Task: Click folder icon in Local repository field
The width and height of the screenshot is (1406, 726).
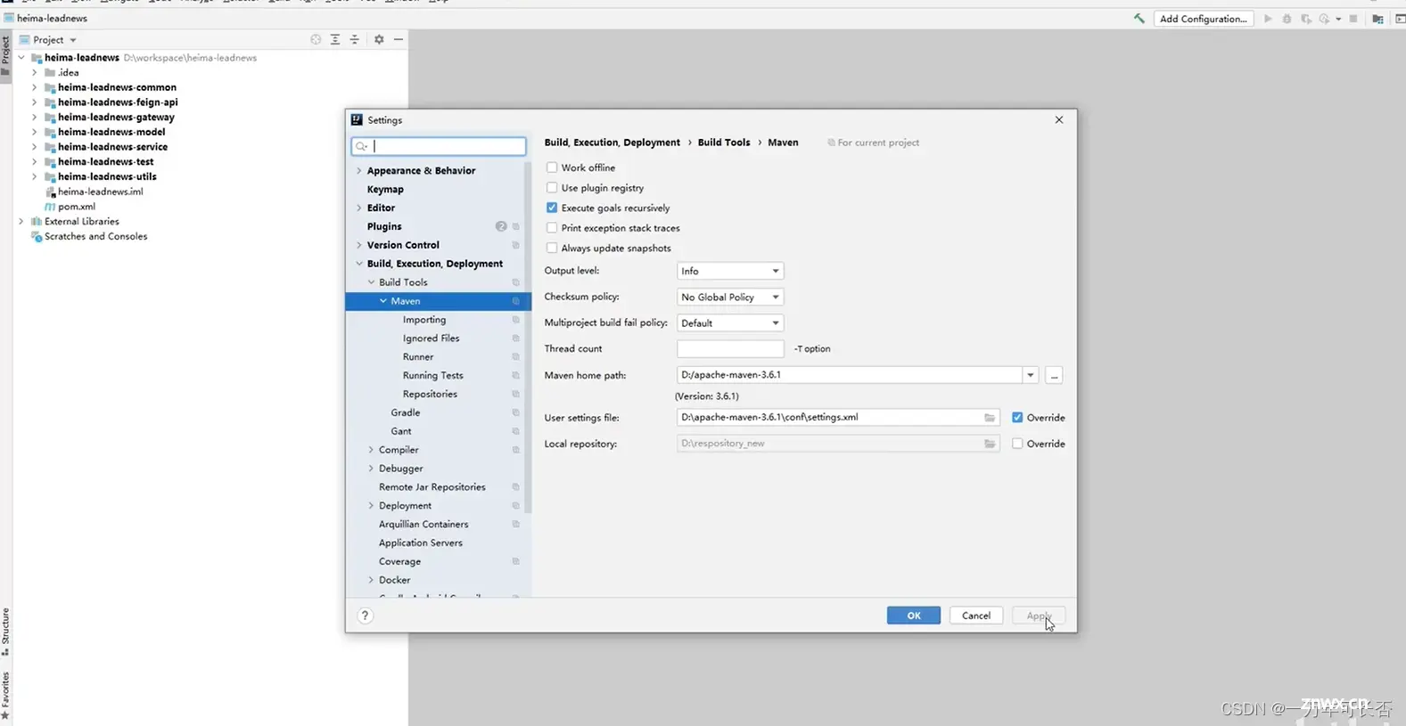Action: pos(990,444)
